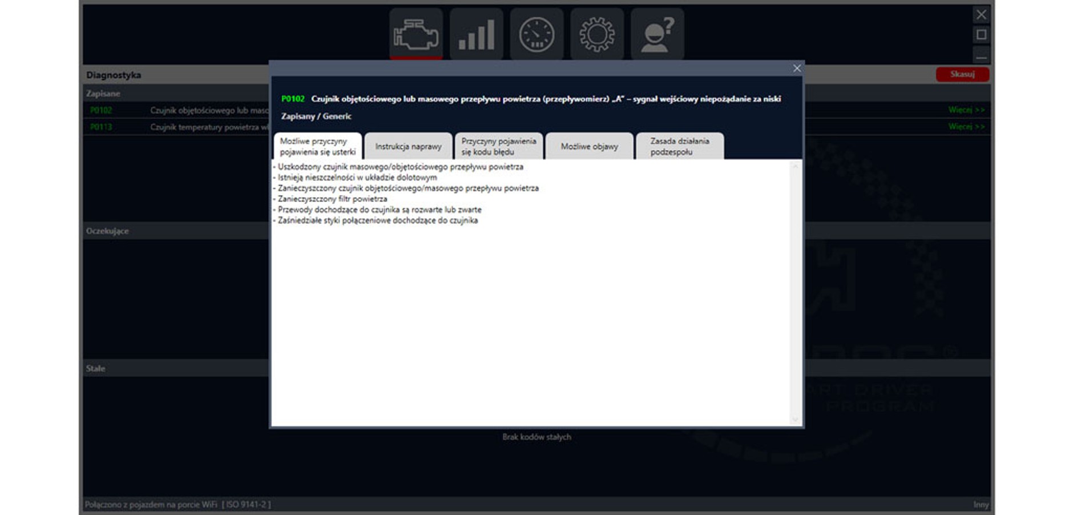
Task: Click the dialog scrollbar up arrow
Action: click(x=795, y=166)
